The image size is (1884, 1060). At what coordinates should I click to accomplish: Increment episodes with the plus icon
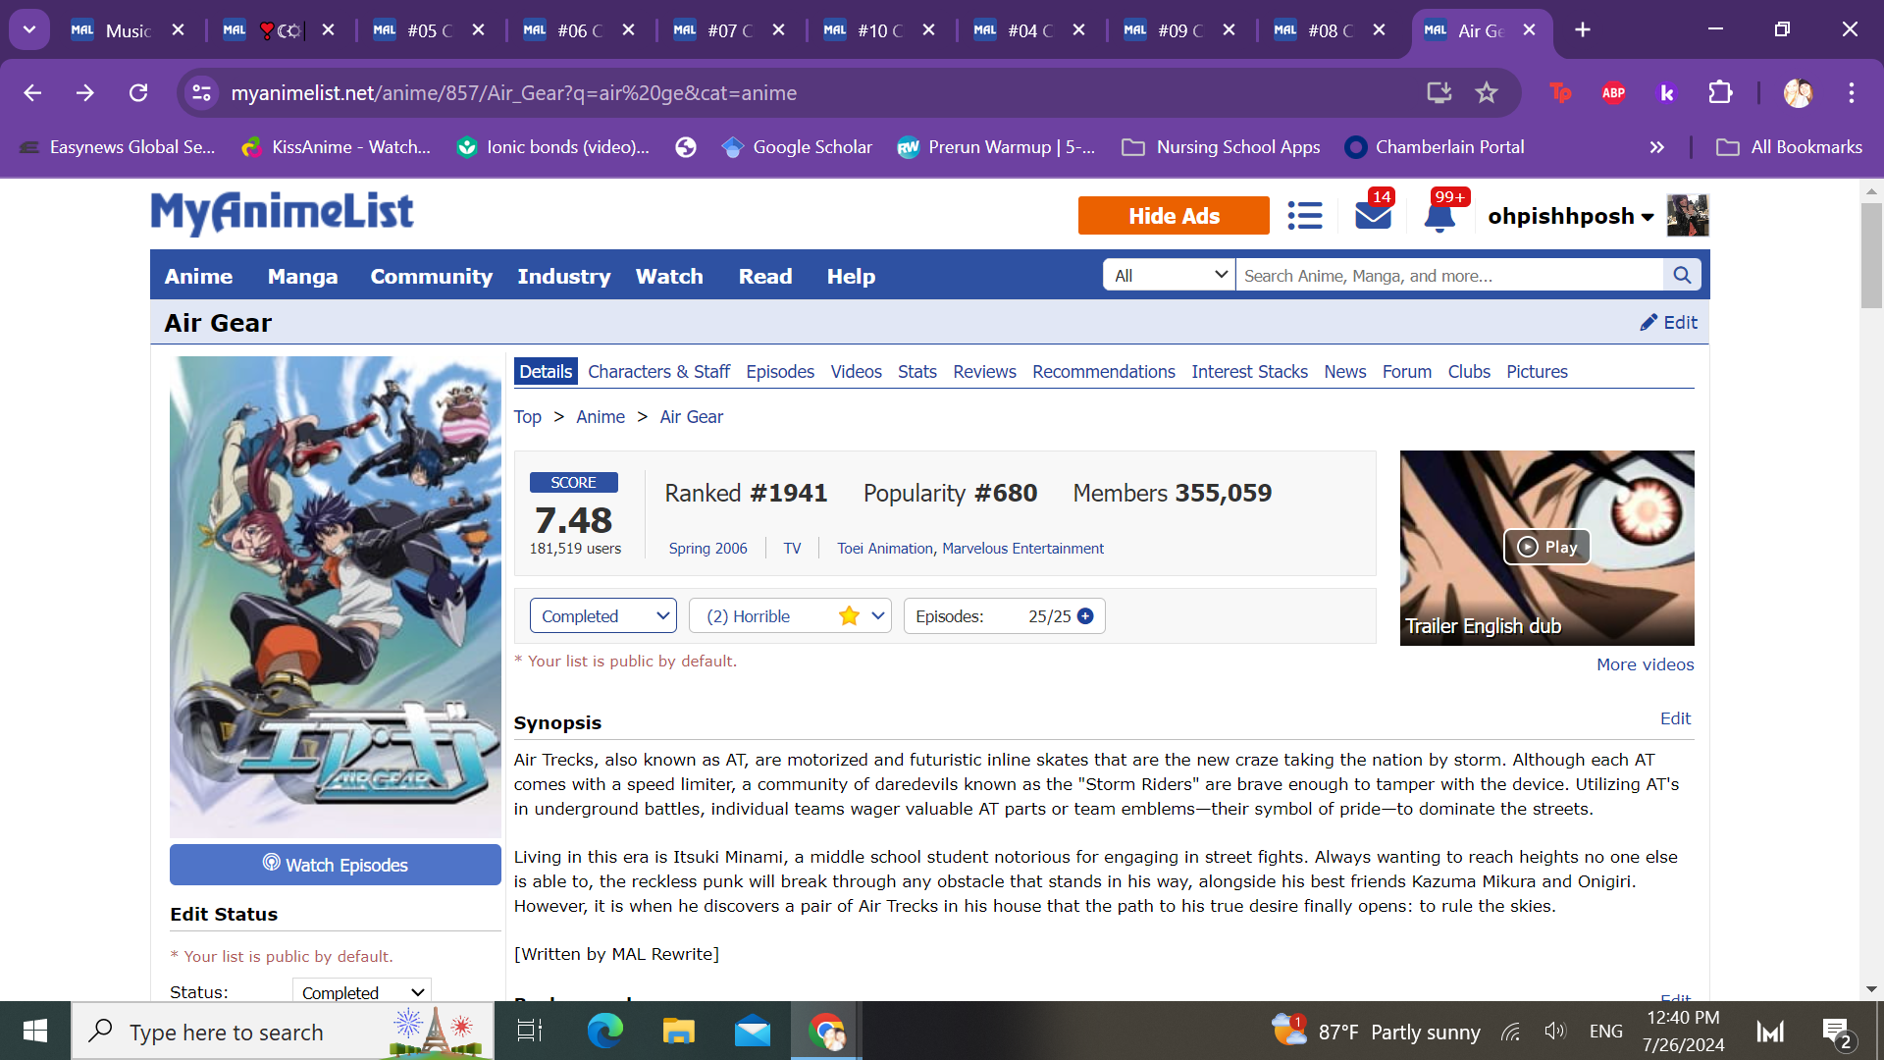(1085, 616)
